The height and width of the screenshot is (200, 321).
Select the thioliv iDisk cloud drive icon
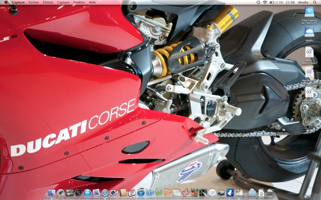tap(309, 34)
